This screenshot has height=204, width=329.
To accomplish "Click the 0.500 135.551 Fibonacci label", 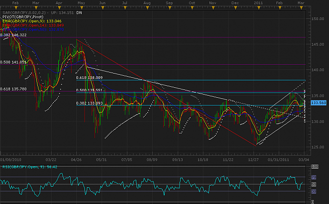I will point(89,90).
